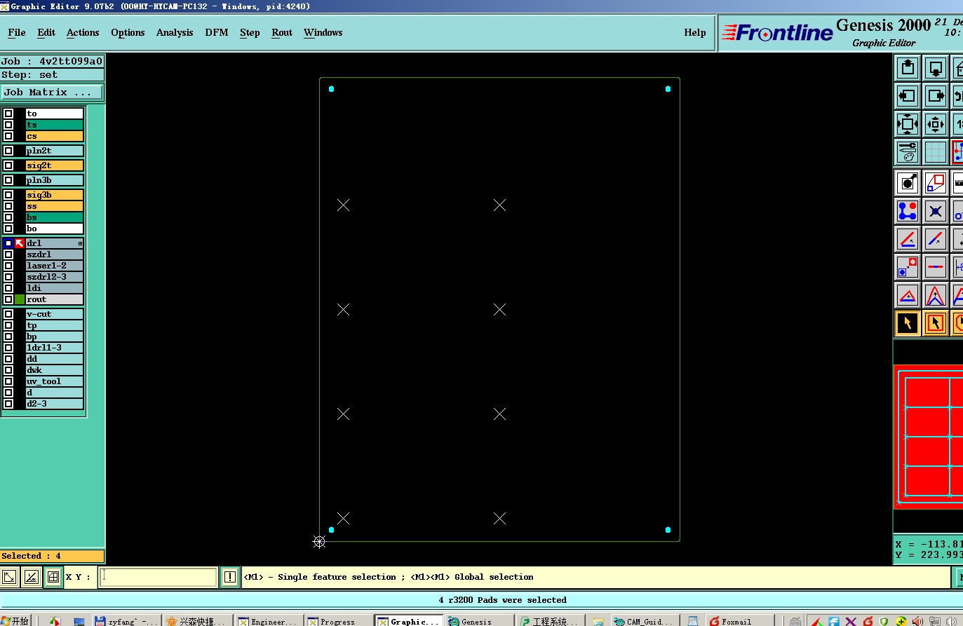Viewport: 963px width, 626px height.
Task: Toggle the checkbox for layer v-cut
Action: coord(8,314)
